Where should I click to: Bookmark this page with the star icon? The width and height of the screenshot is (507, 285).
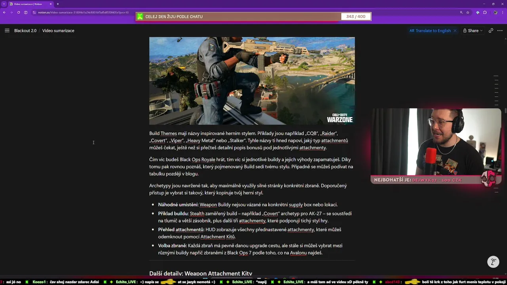(x=468, y=12)
